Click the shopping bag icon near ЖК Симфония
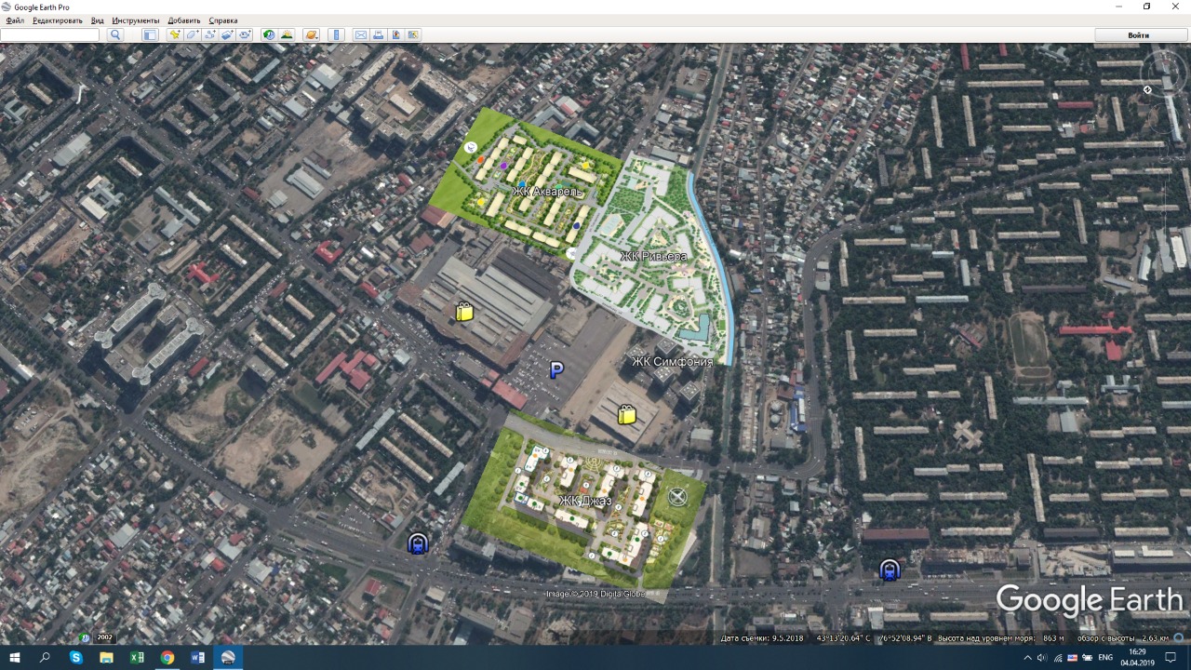Viewport: 1191px width, 670px height. (x=627, y=414)
